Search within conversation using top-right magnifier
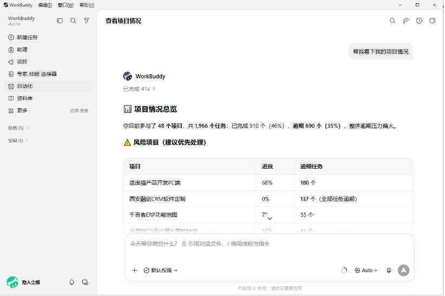The image size is (445, 296). (x=392, y=21)
